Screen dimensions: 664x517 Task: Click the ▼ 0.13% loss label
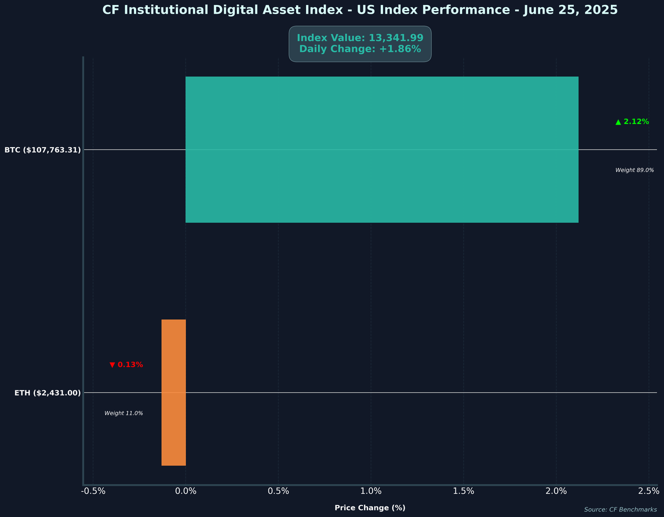coord(126,364)
